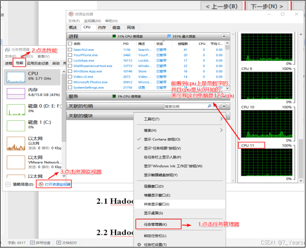Switch to the 内存 tab in Resource Monitor
The width and height of the screenshot is (306, 248).
(x=102, y=28)
